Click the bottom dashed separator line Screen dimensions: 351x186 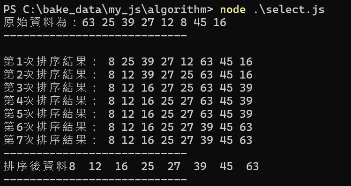(95, 179)
